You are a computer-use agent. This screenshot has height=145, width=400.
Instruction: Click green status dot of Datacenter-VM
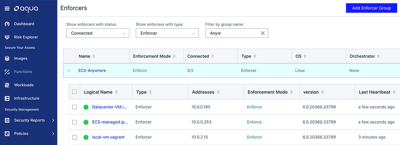tap(86, 107)
